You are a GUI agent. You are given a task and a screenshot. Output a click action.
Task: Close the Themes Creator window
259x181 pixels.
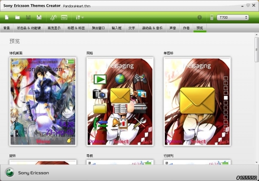254,5
